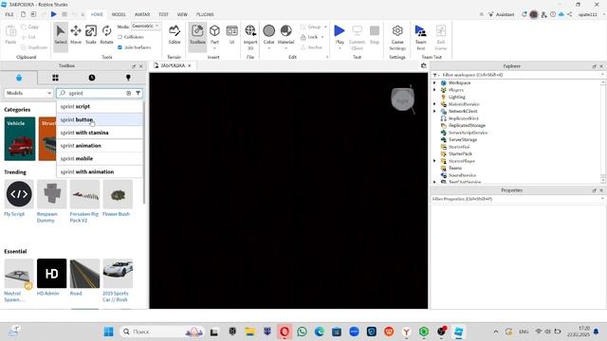Viewport: 607px width, 341px height.
Task: Expand the Workspace tree node
Action: [434, 82]
